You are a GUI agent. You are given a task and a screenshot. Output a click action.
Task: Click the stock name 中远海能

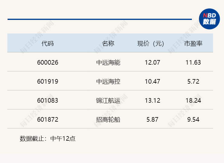(108, 62)
